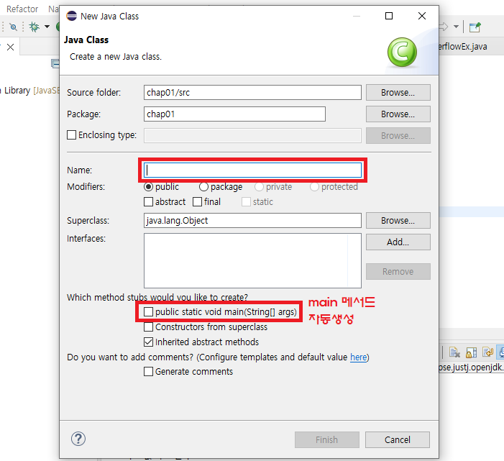The image size is (504, 461).
Task: Close the New Java Class dialog
Action: [x=422, y=16]
